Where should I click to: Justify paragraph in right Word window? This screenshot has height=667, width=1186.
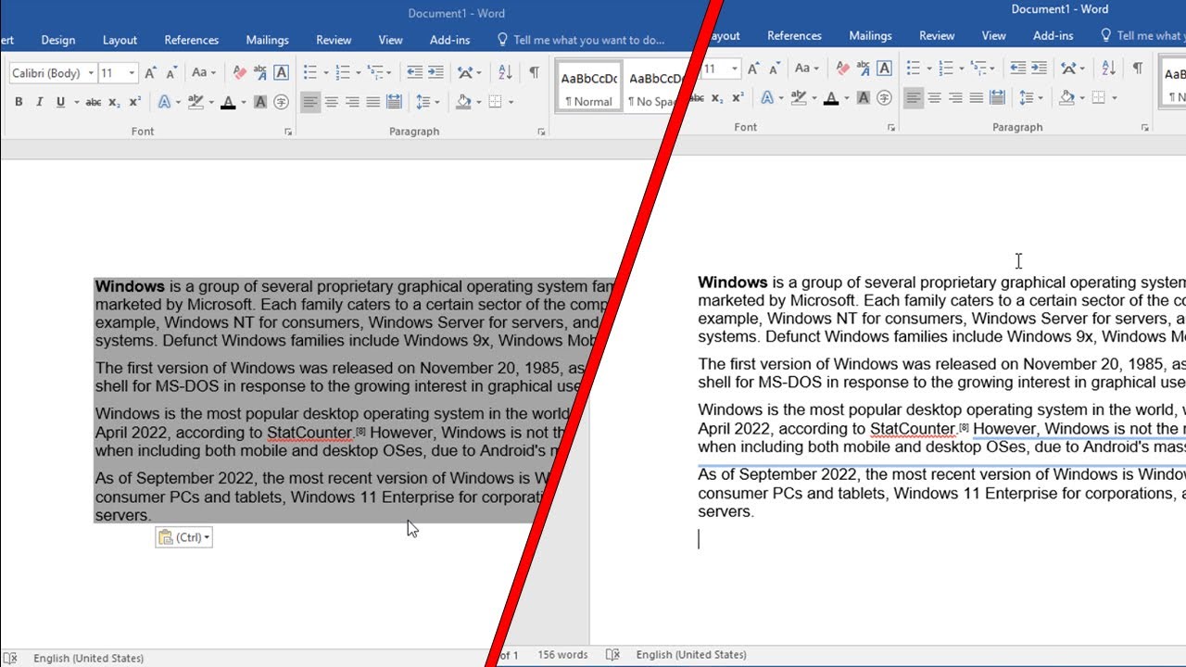[x=976, y=97]
